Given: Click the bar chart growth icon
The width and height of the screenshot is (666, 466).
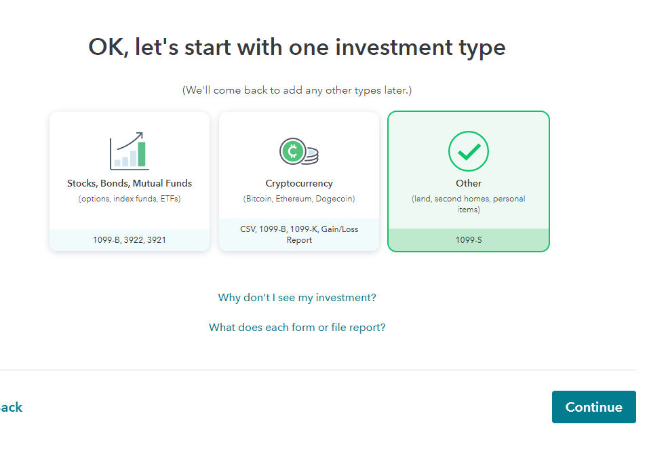Looking at the screenshot, I should pyautogui.click(x=130, y=151).
